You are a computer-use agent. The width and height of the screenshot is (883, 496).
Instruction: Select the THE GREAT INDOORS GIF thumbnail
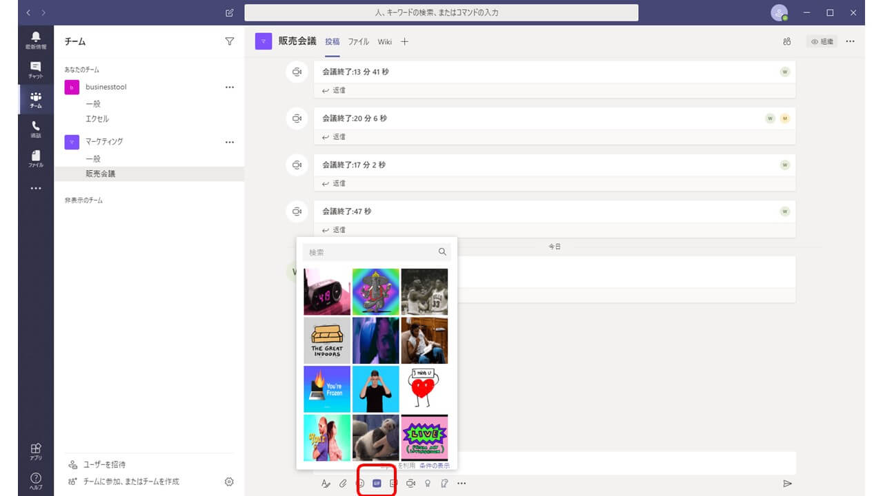tap(327, 340)
